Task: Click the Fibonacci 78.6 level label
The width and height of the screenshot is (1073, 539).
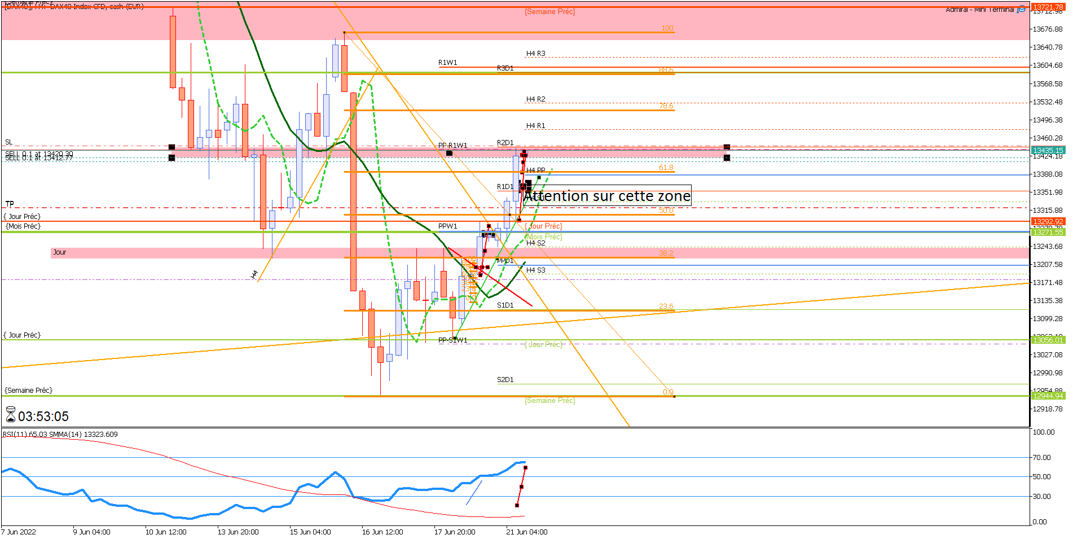Action: [x=666, y=106]
